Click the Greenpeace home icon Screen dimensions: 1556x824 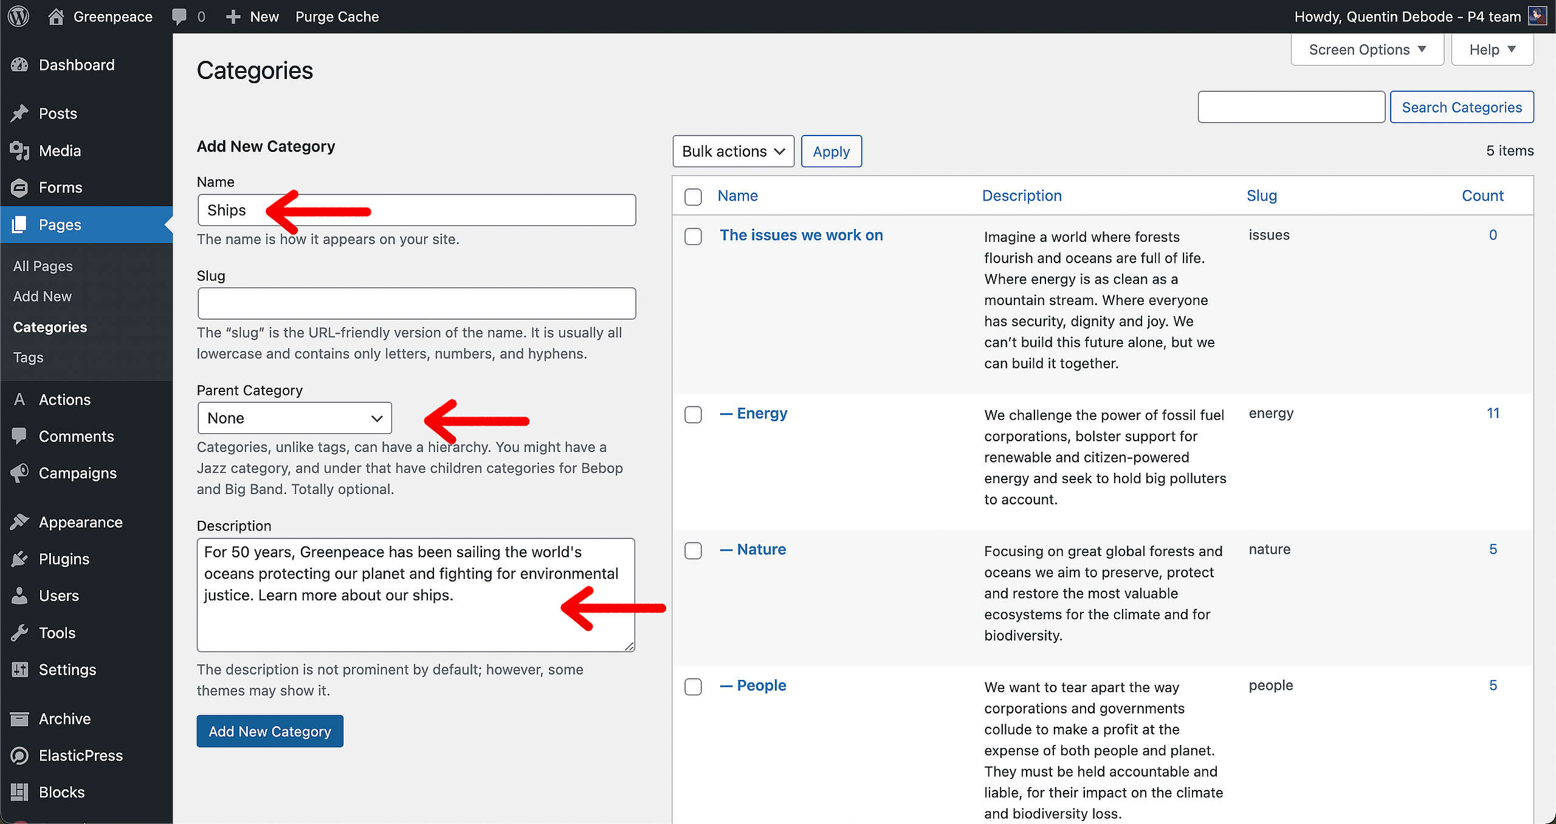tap(56, 16)
